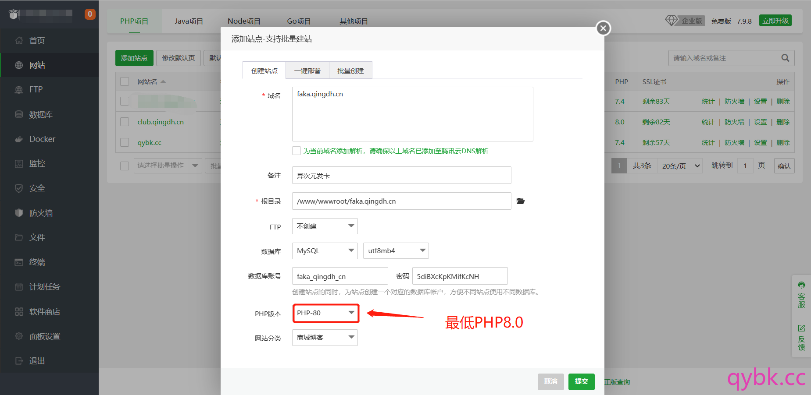This screenshot has width=811, height=395.
Task: Switch to the 批量创建 tab
Action: [350, 71]
